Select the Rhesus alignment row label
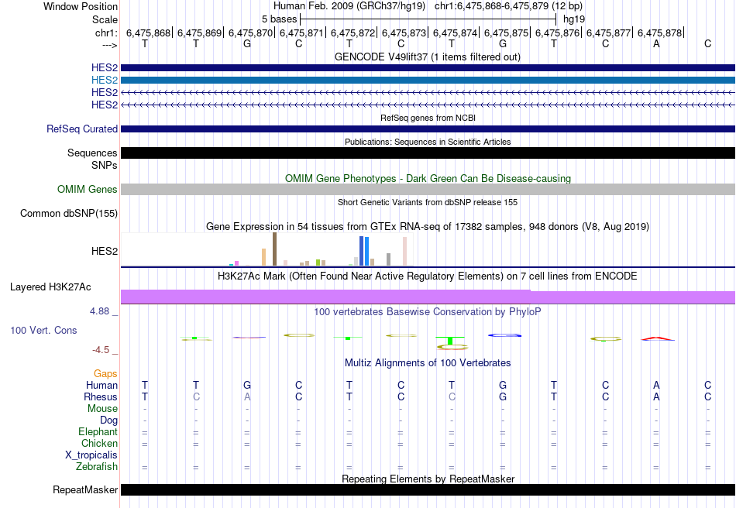Image resolution: width=736 pixels, height=508 pixels. (101, 396)
